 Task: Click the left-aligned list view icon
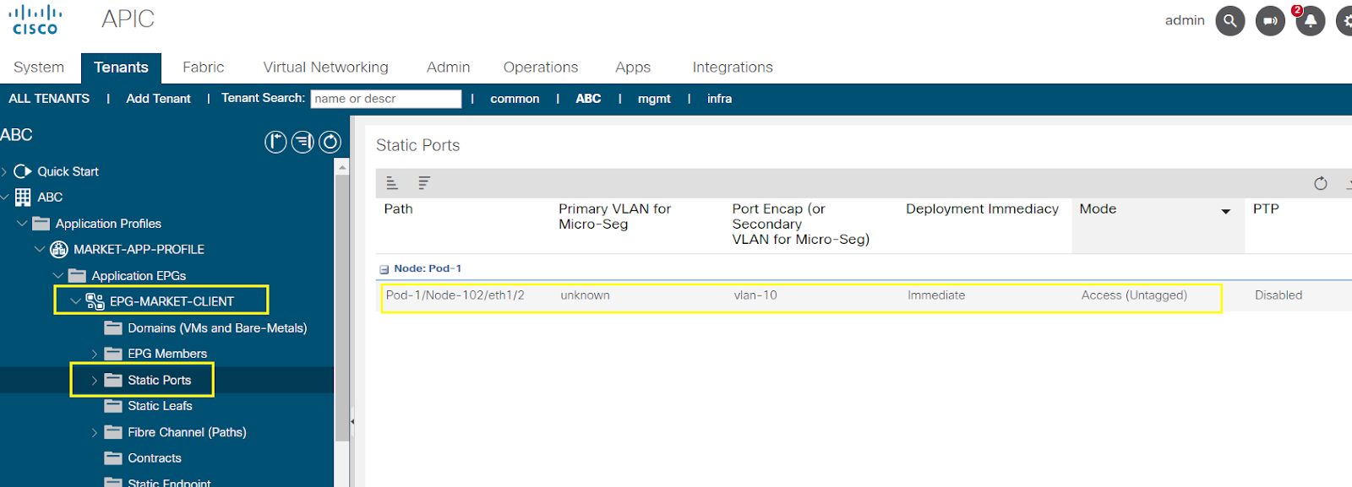[392, 183]
